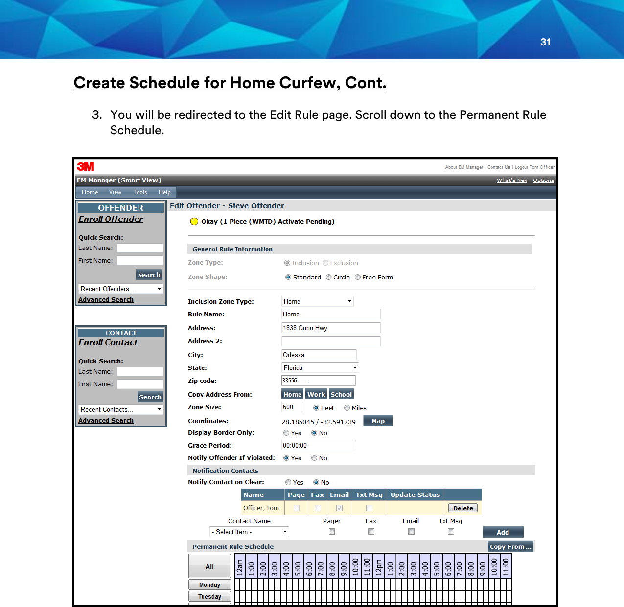624x607 pixels.
Task: Click the 3M logo
Action: pos(85,167)
